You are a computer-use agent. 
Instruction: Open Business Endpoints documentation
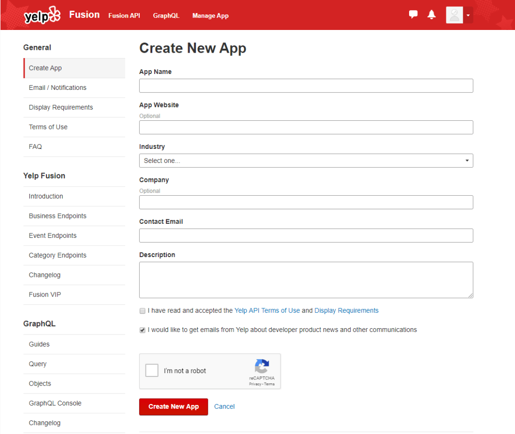(74, 216)
